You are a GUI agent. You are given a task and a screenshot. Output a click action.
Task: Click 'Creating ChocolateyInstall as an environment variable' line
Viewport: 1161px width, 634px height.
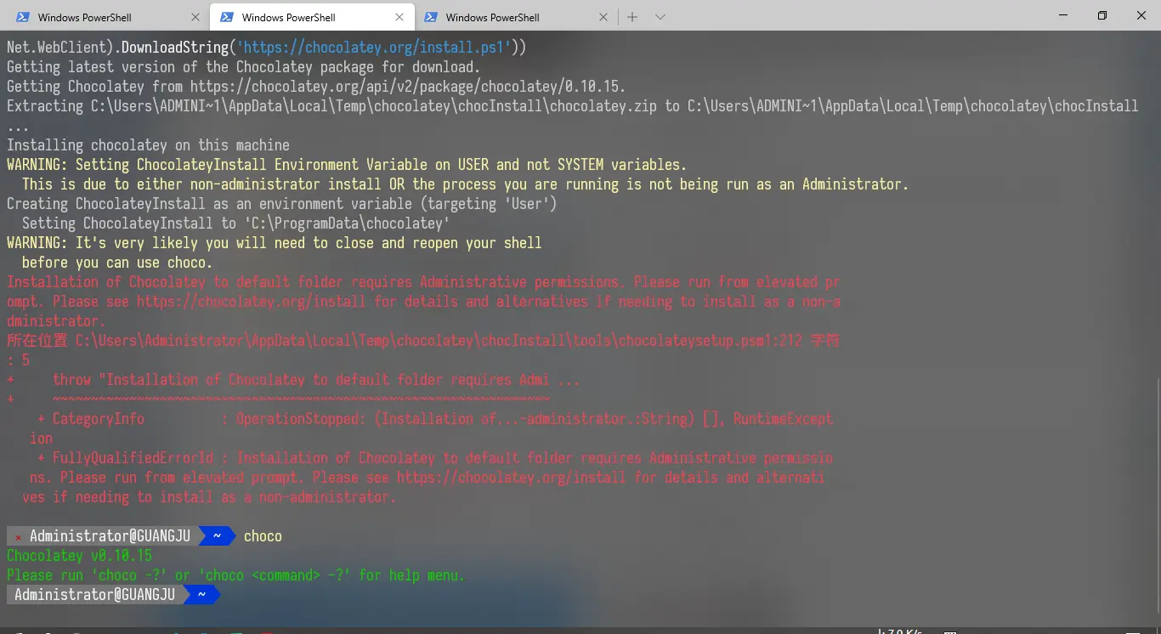(281, 203)
